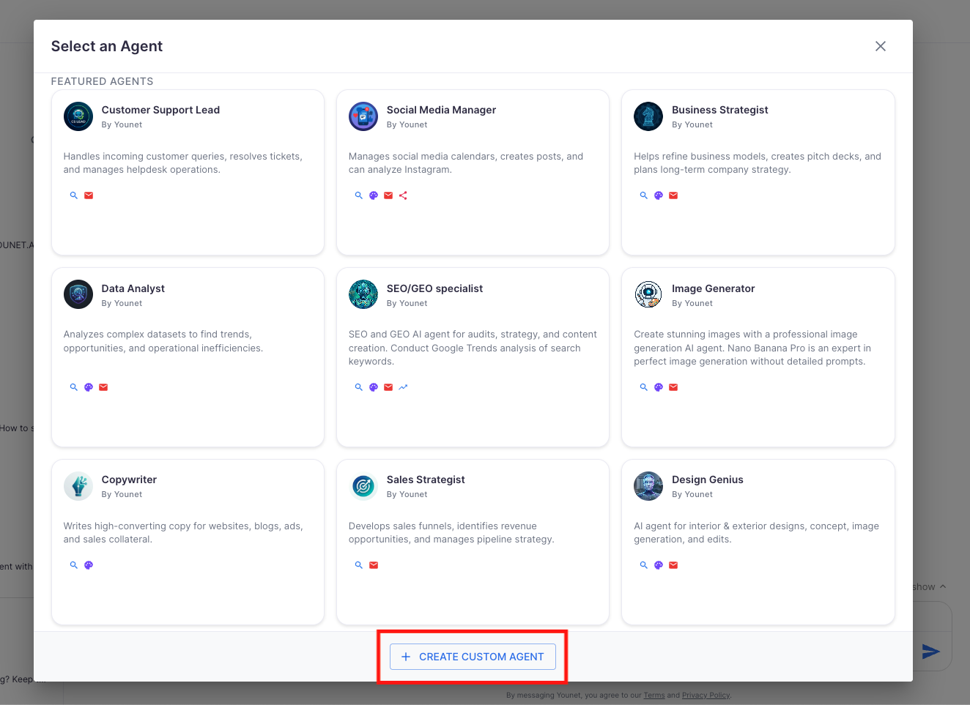Select the Business Strategist chess knight avatar
This screenshot has width=970, height=705.
648,116
